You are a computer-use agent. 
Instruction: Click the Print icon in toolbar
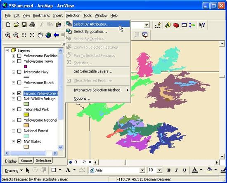click(x=32, y=25)
